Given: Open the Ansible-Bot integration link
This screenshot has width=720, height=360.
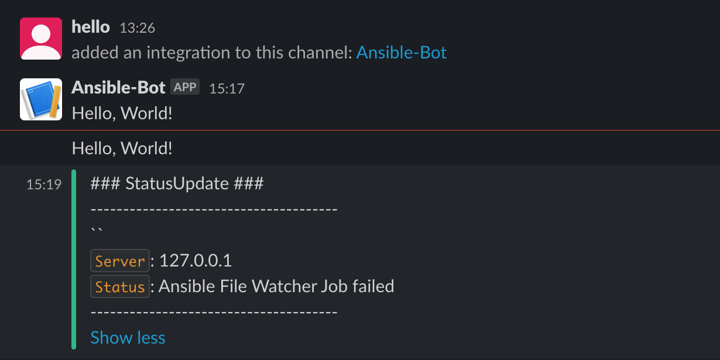Looking at the screenshot, I should (402, 53).
